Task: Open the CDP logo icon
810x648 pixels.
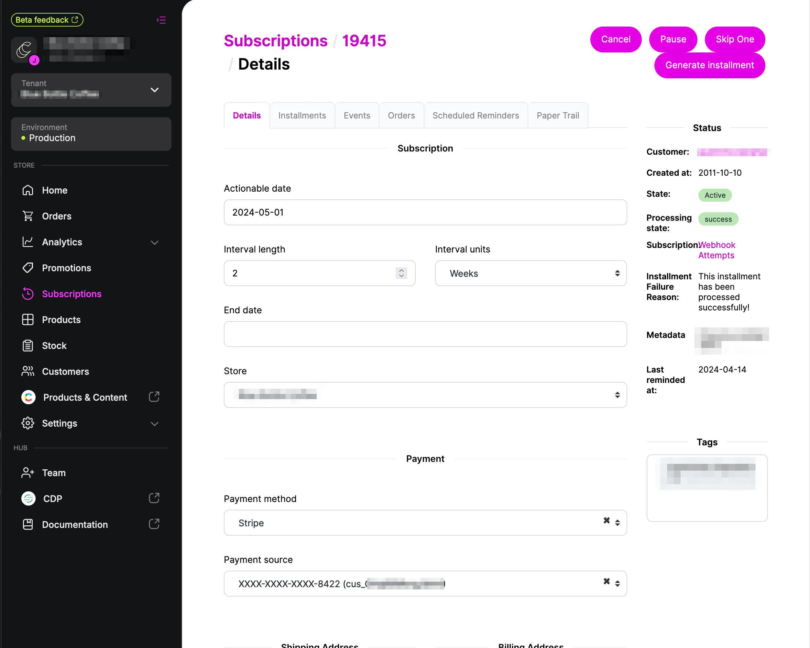Action: pos(28,498)
